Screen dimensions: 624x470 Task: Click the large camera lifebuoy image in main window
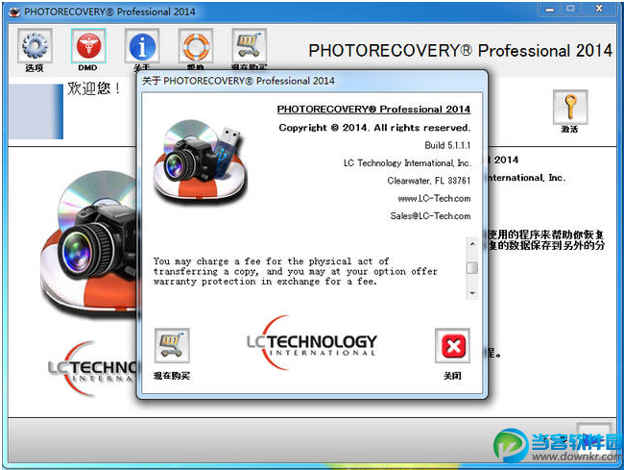(x=89, y=245)
